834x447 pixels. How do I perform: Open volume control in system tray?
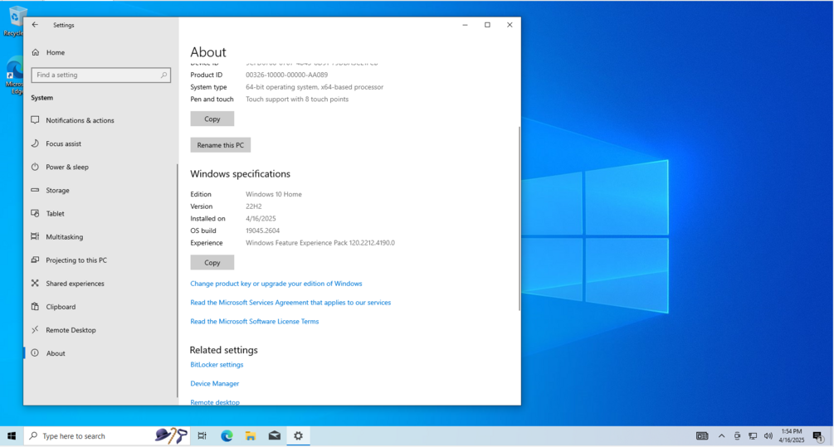tap(768, 436)
